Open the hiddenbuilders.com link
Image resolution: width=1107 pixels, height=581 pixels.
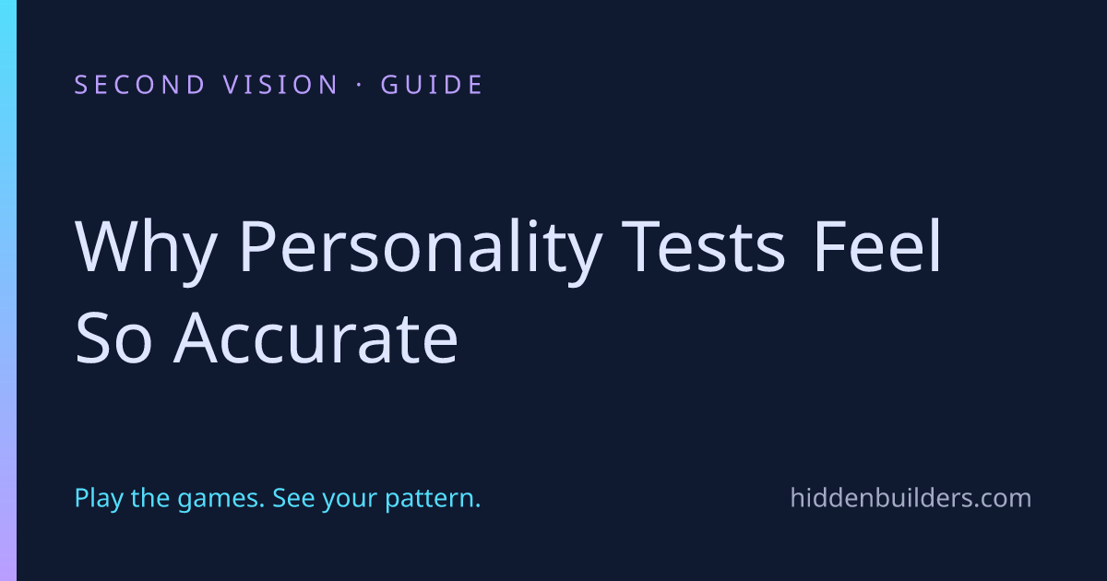tap(911, 499)
